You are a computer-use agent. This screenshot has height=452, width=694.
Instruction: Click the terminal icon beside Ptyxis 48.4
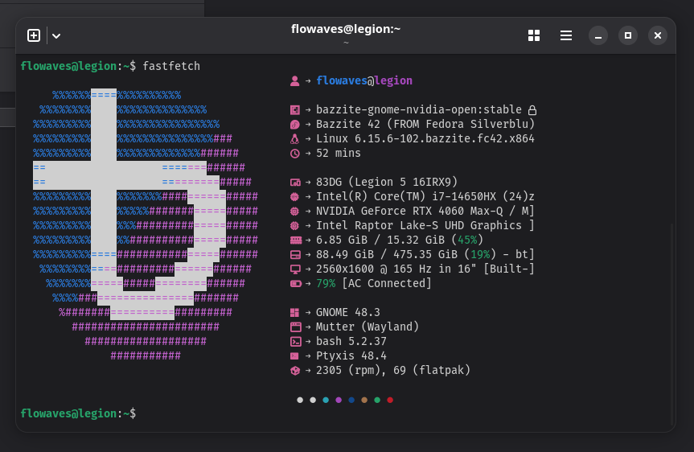click(x=294, y=356)
